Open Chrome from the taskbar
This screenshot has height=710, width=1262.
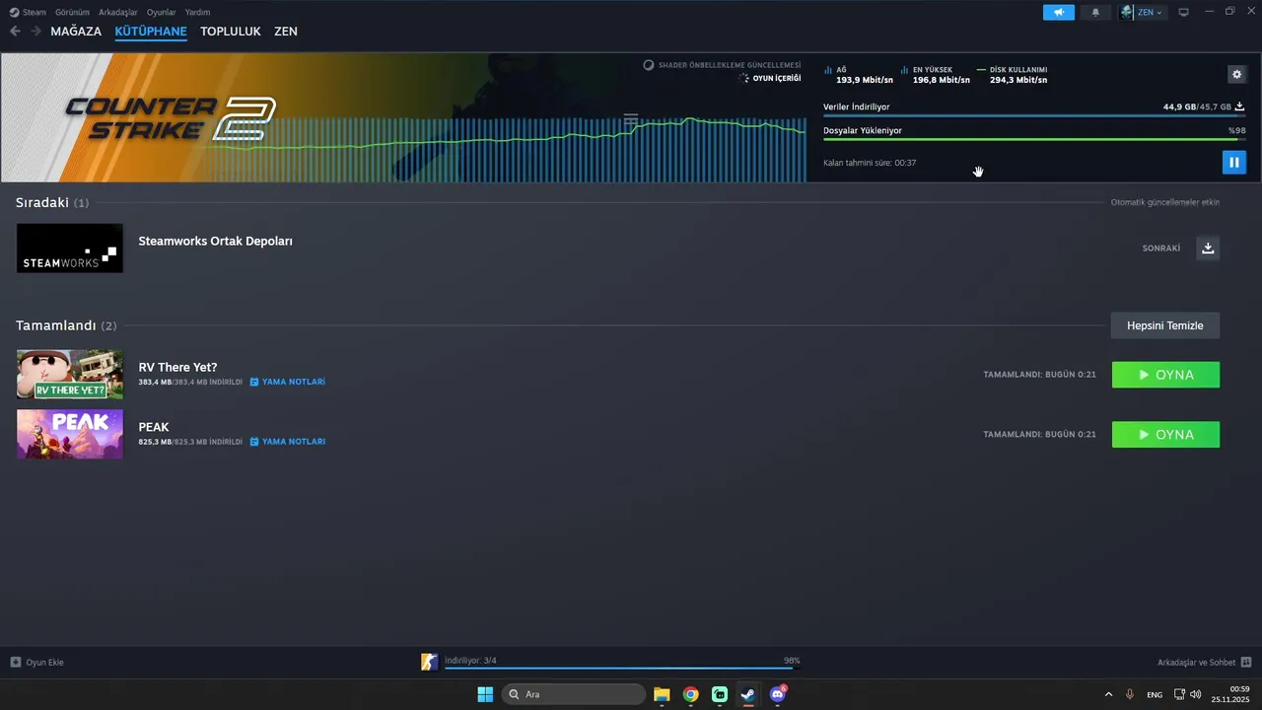pyautogui.click(x=691, y=694)
